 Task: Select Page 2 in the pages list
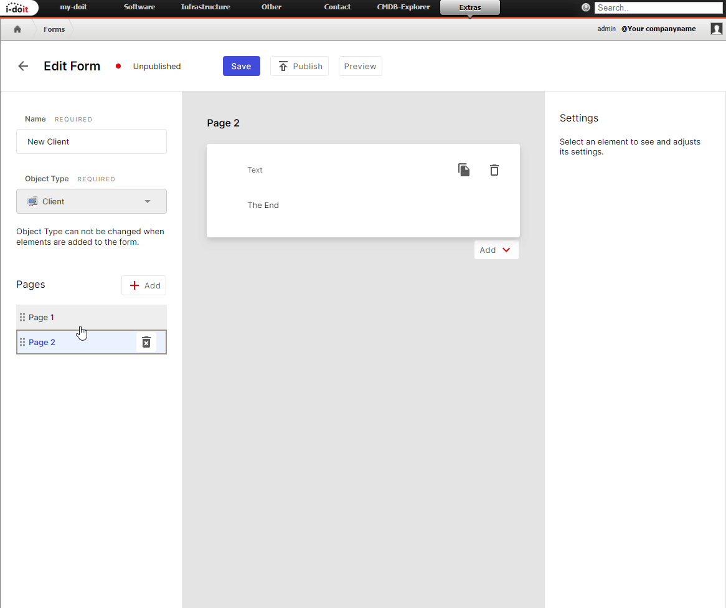click(x=92, y=343)
